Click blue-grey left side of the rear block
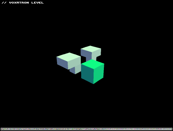The width and height of the screenshot is (173, 131). pos(86,54)
